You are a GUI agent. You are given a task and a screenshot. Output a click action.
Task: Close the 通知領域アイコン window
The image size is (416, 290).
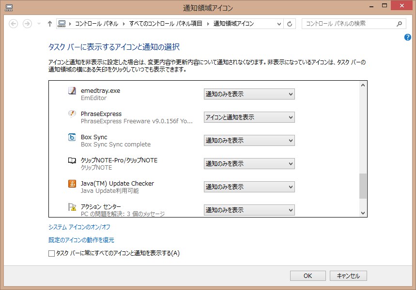coord(401,6)
